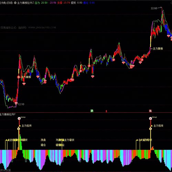Viewport: 172px width, 172px height.
Task: Click the right 主力拉升 triangle label
Action: pos(157,126)
